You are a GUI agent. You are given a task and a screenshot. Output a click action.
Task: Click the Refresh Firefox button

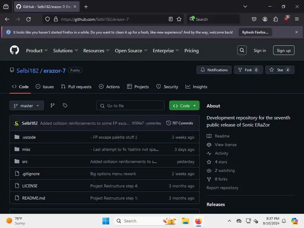click(x=255, y=32)
